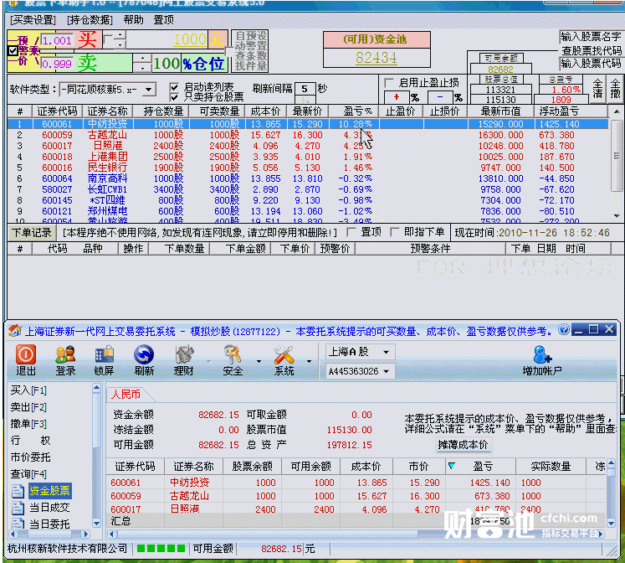Click the 安全 keys icon
This screenshot has width=625, height=563.
click(x=233, y=354)
